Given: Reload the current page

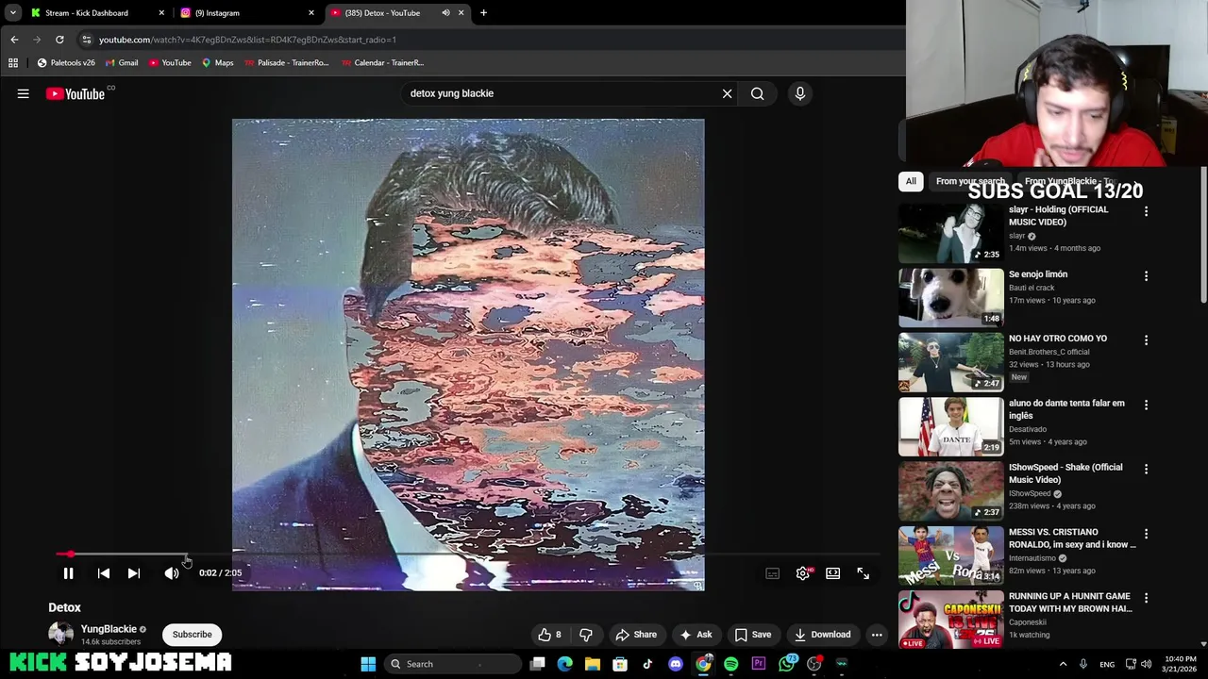Looking at the screenshot, I should tap(59, 40).
